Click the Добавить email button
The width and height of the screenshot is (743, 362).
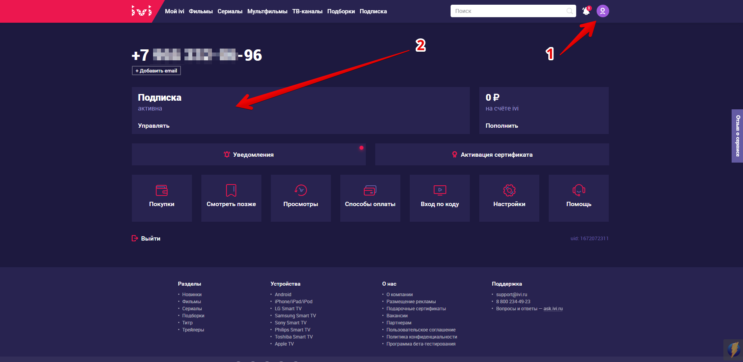(156, 71)
